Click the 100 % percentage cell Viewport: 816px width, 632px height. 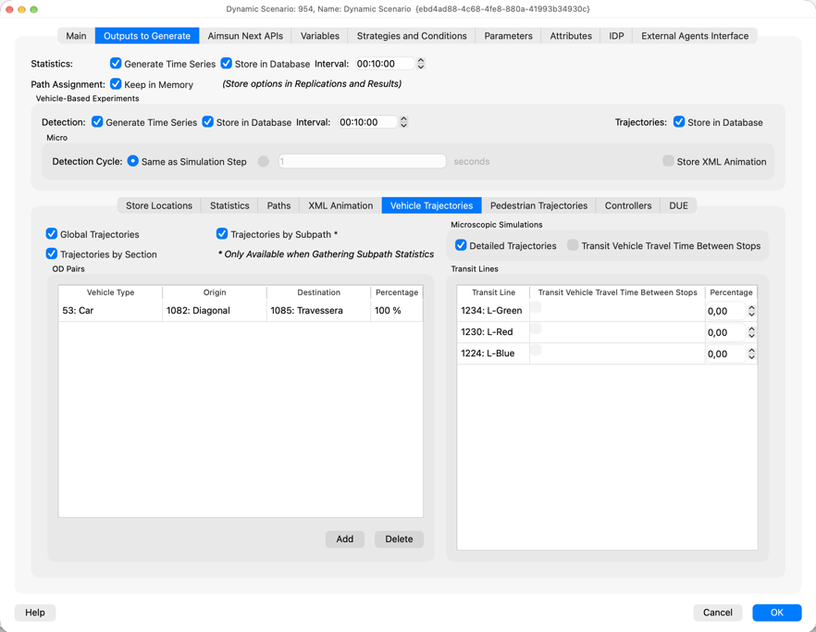(397, 311)
